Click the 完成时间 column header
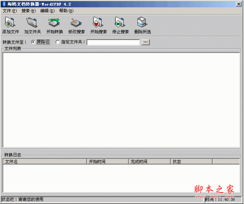Image resolution: width=244 pixels, height=204 pixels. 149,162
